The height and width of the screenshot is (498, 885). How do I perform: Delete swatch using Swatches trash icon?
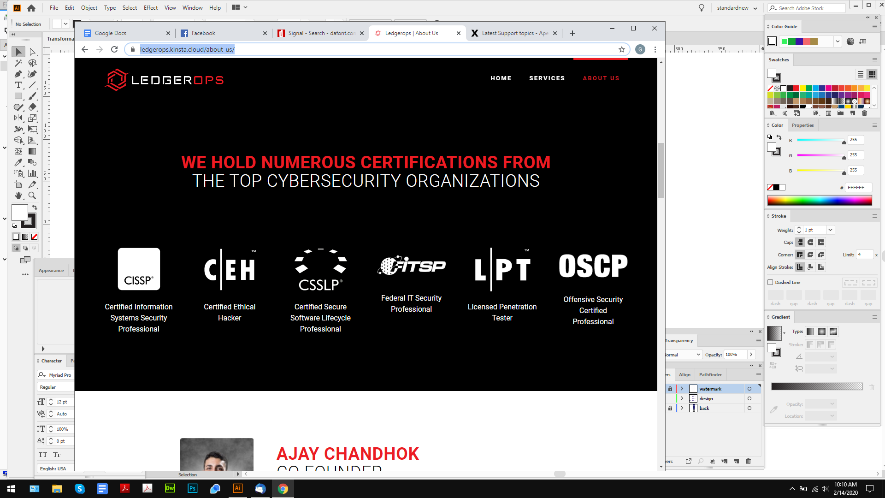(x=864, y=113)
